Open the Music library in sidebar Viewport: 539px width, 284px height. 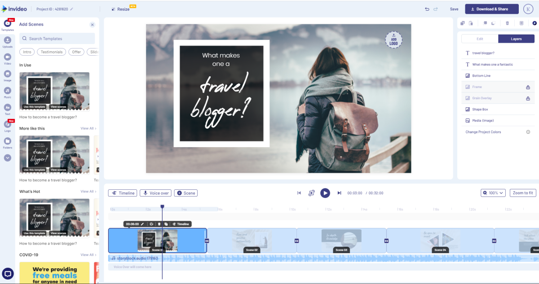(8, 93)
